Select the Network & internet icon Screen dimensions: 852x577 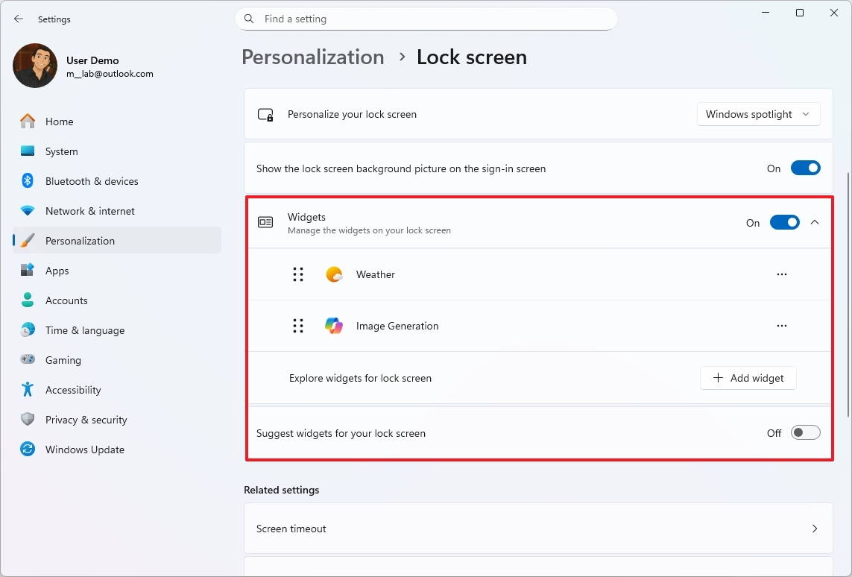point(27,210)
